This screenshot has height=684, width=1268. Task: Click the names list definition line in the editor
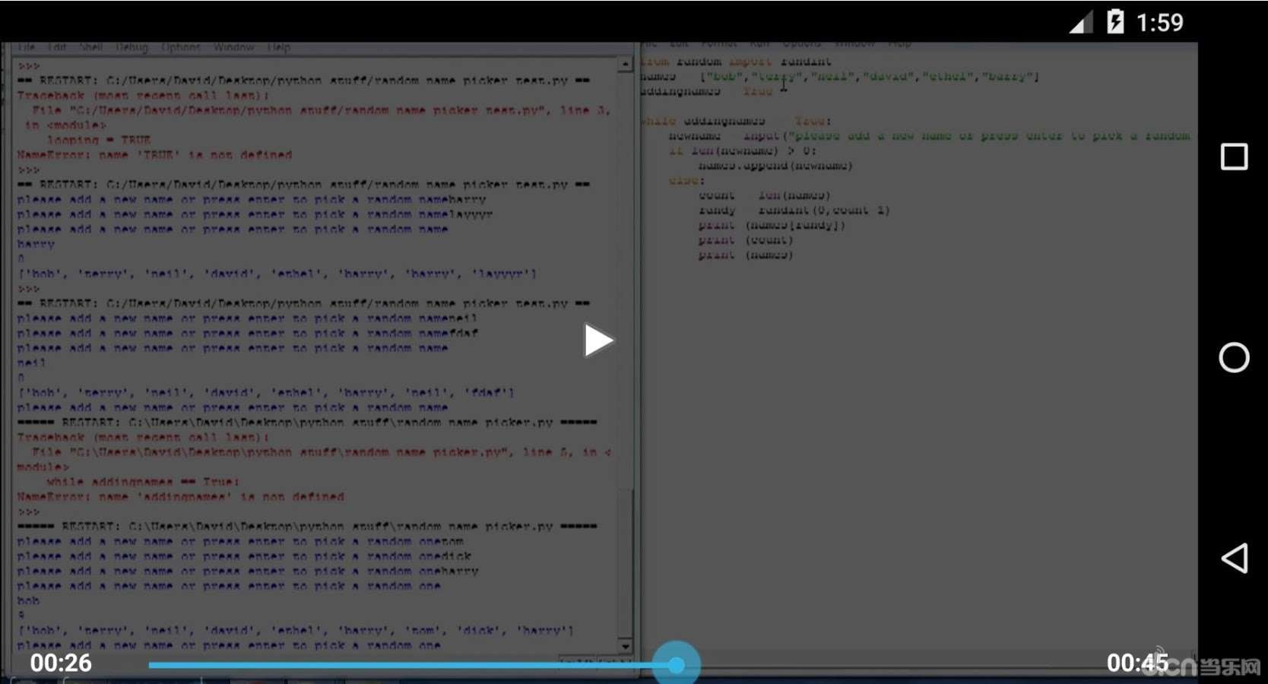pos(838,77)
